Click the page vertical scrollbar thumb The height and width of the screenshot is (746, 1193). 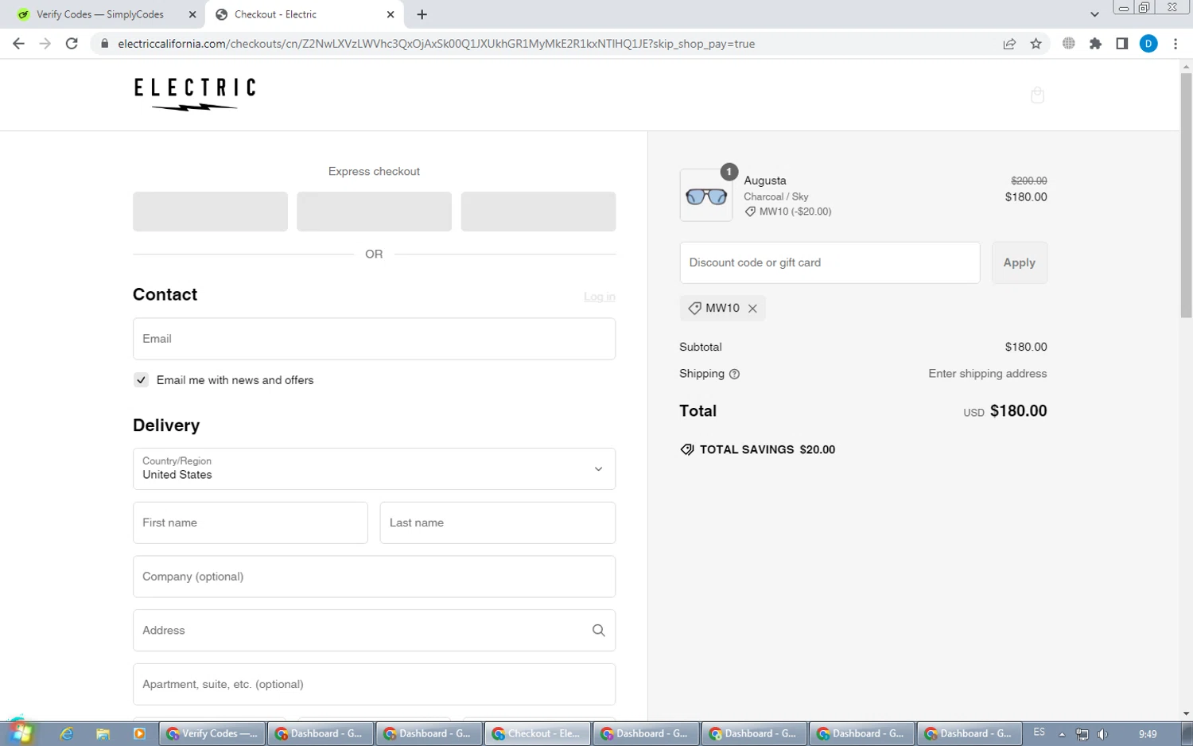tap(1186, 195)
